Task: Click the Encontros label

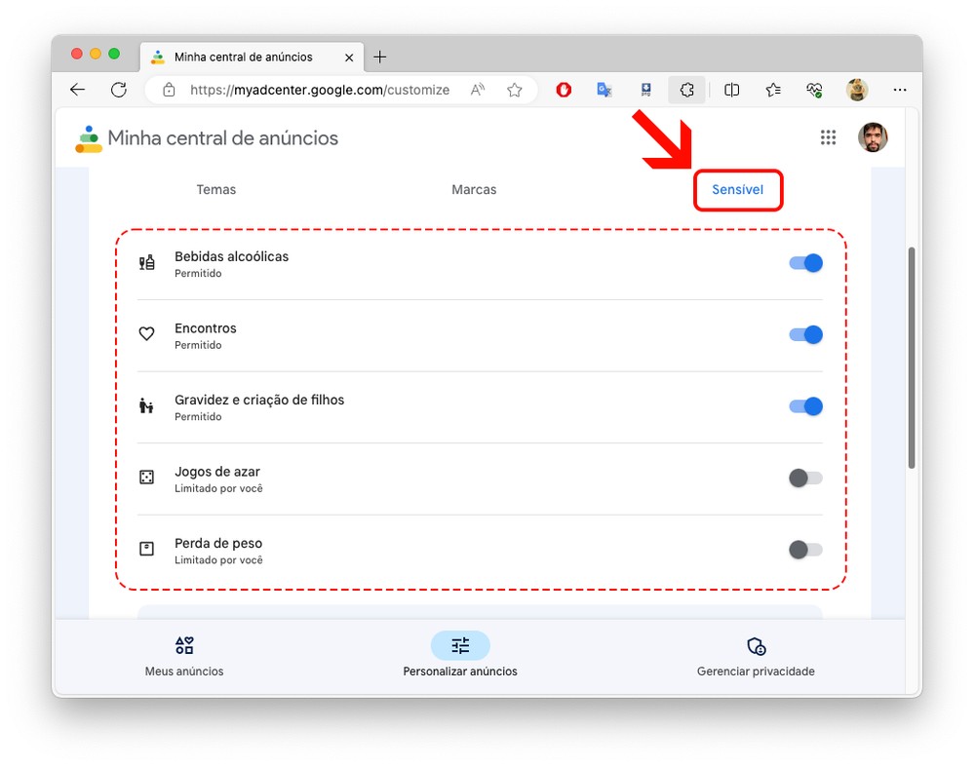Action: click(205, 328)
